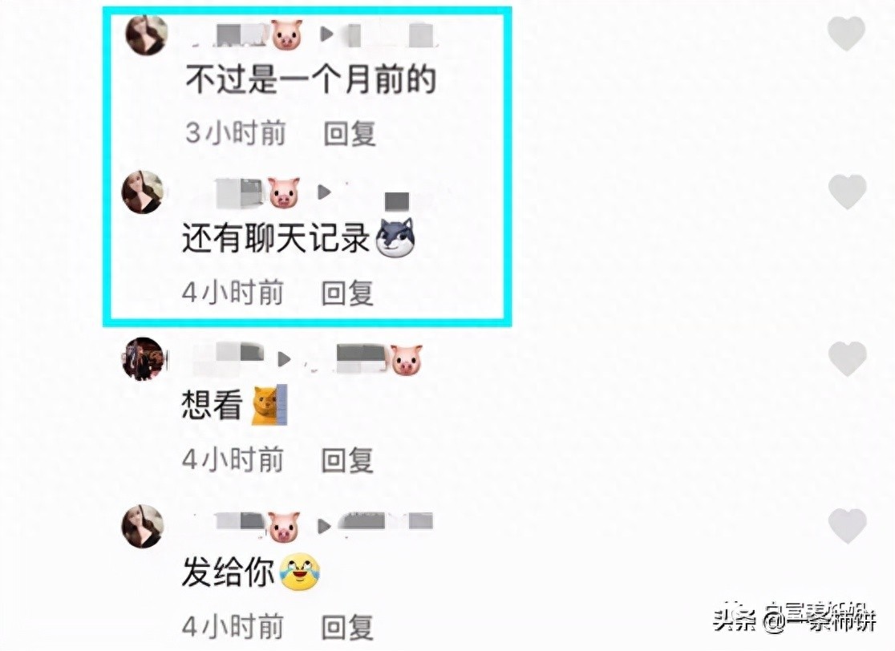Reply to the "还有聊天记录" comment
The image size is (895, 651).
click(x=347, y=293)
